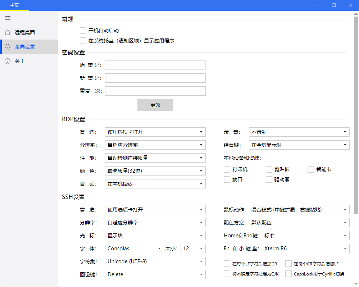The width and height of the screenshot is (359, 287).
Task: Click the scrollbar down arrow
Action: pyautogui.click(x=356, y=284)
